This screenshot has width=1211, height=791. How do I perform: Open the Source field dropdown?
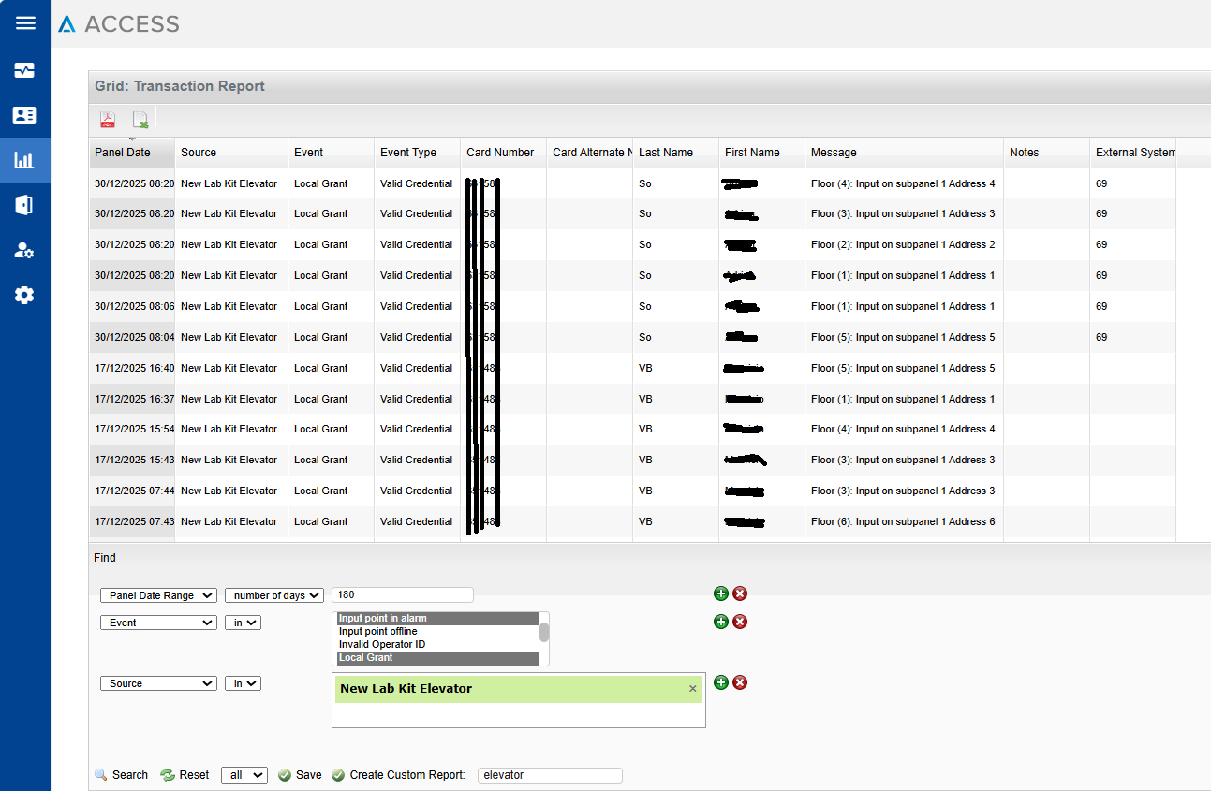158,683
